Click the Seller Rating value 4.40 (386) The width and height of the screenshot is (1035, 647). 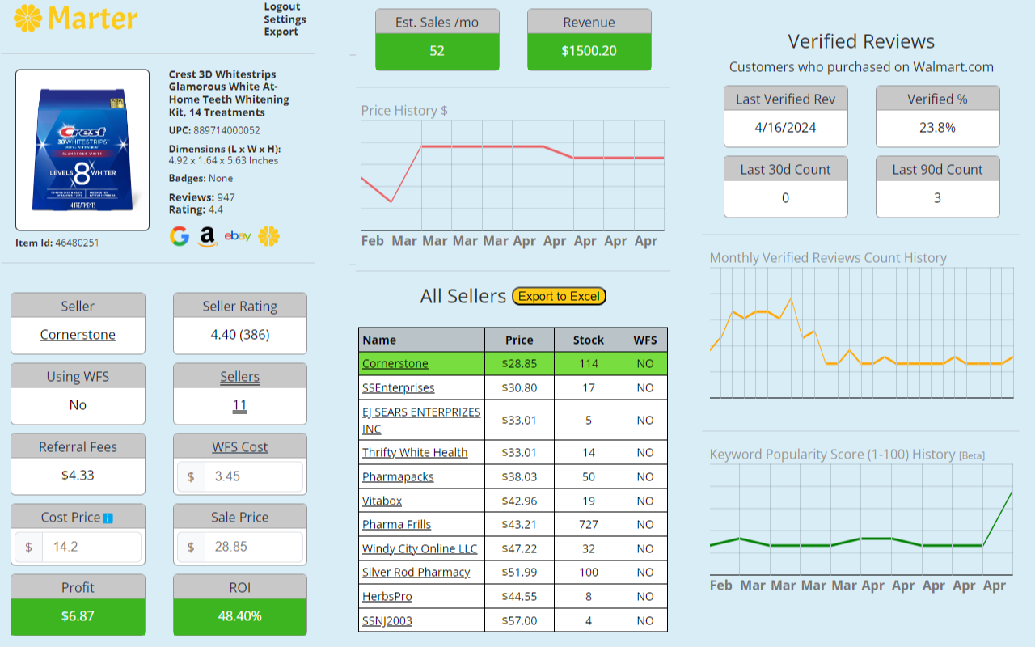[x=240, y=335]
